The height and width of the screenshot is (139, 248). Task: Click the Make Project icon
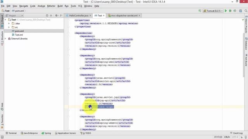(x=200, y=11)
